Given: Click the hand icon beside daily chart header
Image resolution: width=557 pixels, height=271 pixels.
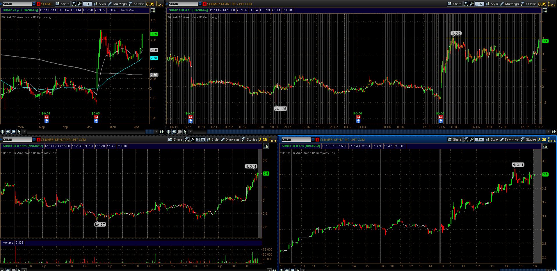Looking at the screenshot, I should (153, 10).
